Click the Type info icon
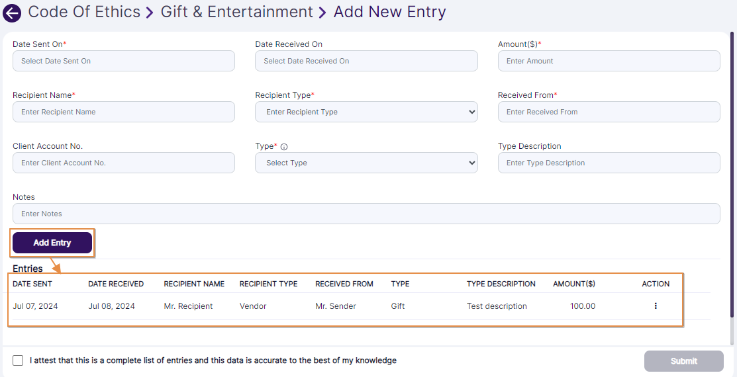The height and width of the screenshot is (377, 737). (x=284, y=147)
